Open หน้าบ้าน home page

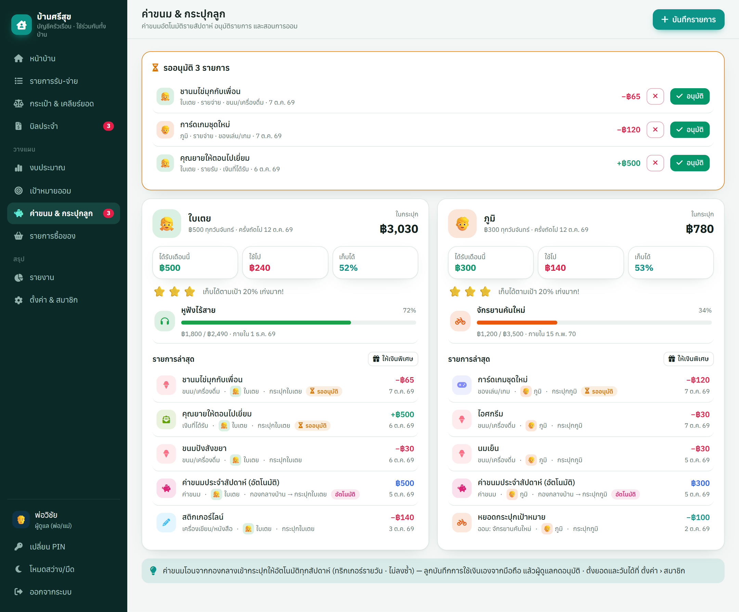pos(63,58)
